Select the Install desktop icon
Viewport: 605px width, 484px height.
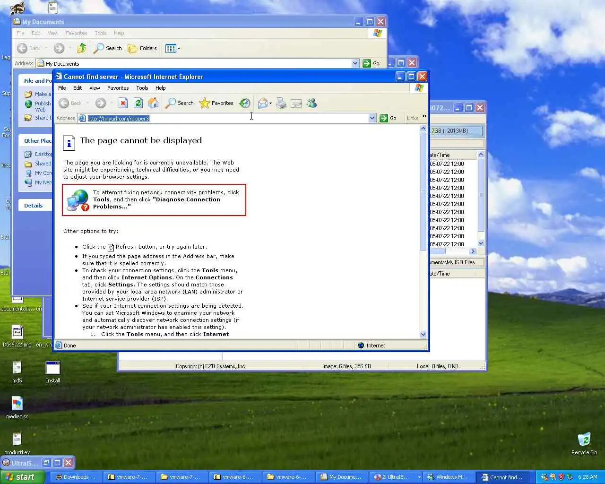pyautogui.click(x=52, y=372)
